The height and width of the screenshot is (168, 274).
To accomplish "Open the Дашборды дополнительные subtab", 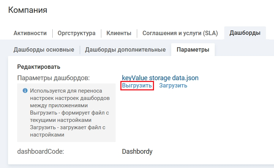I will 125,50.
